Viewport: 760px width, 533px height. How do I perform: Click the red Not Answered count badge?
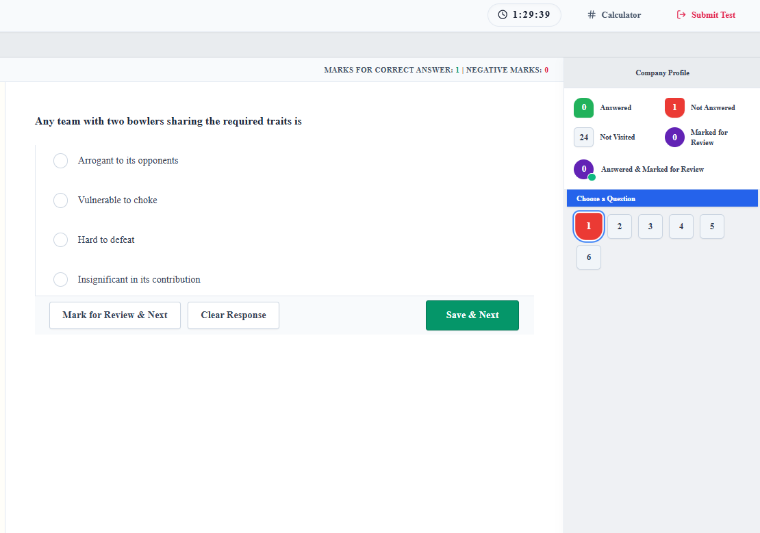pyautogui.click(x=674, y=107)
